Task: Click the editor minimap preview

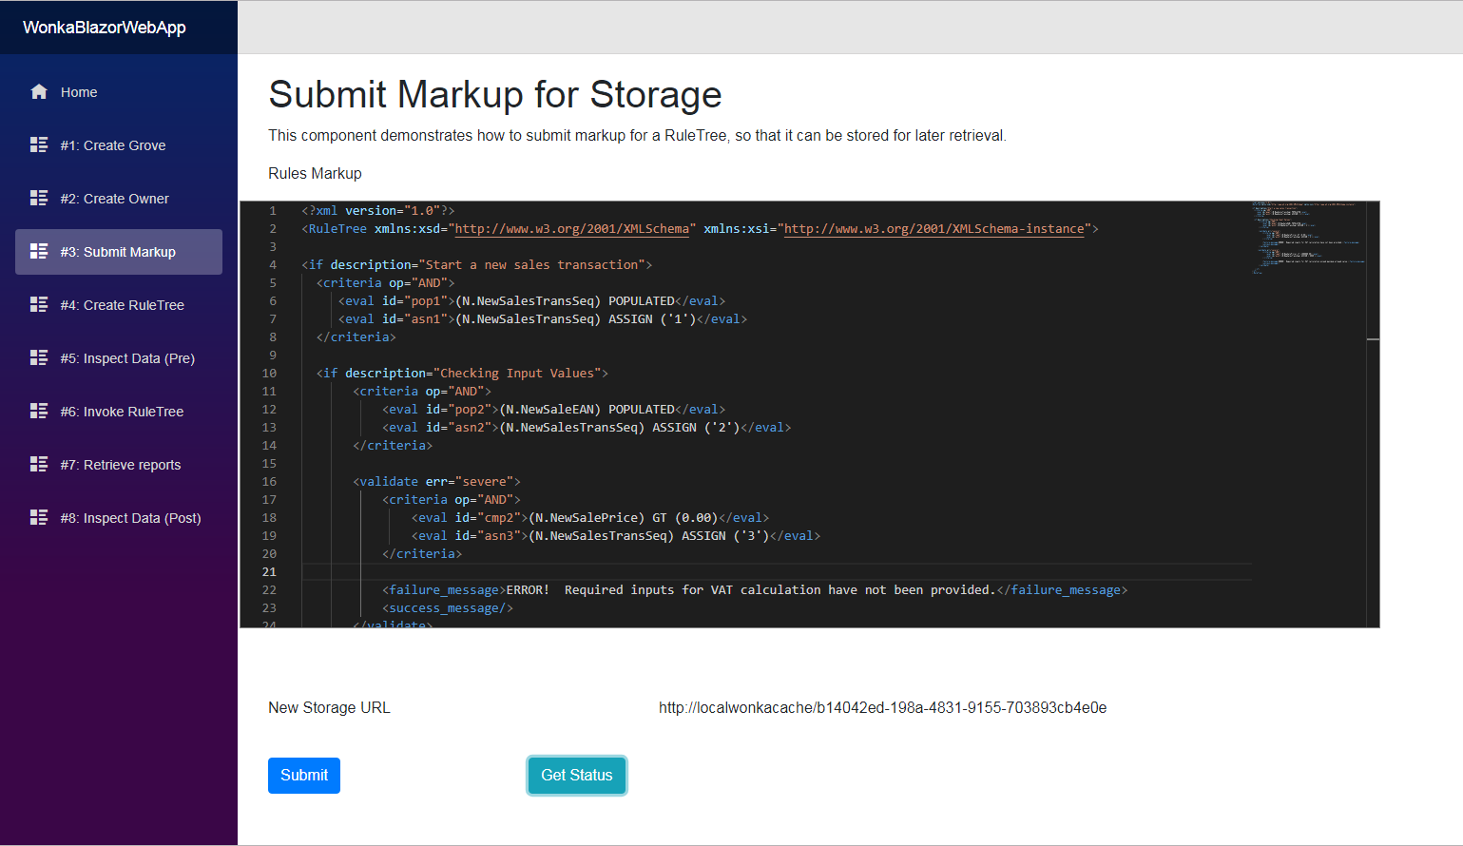Action: point(1308,238)
